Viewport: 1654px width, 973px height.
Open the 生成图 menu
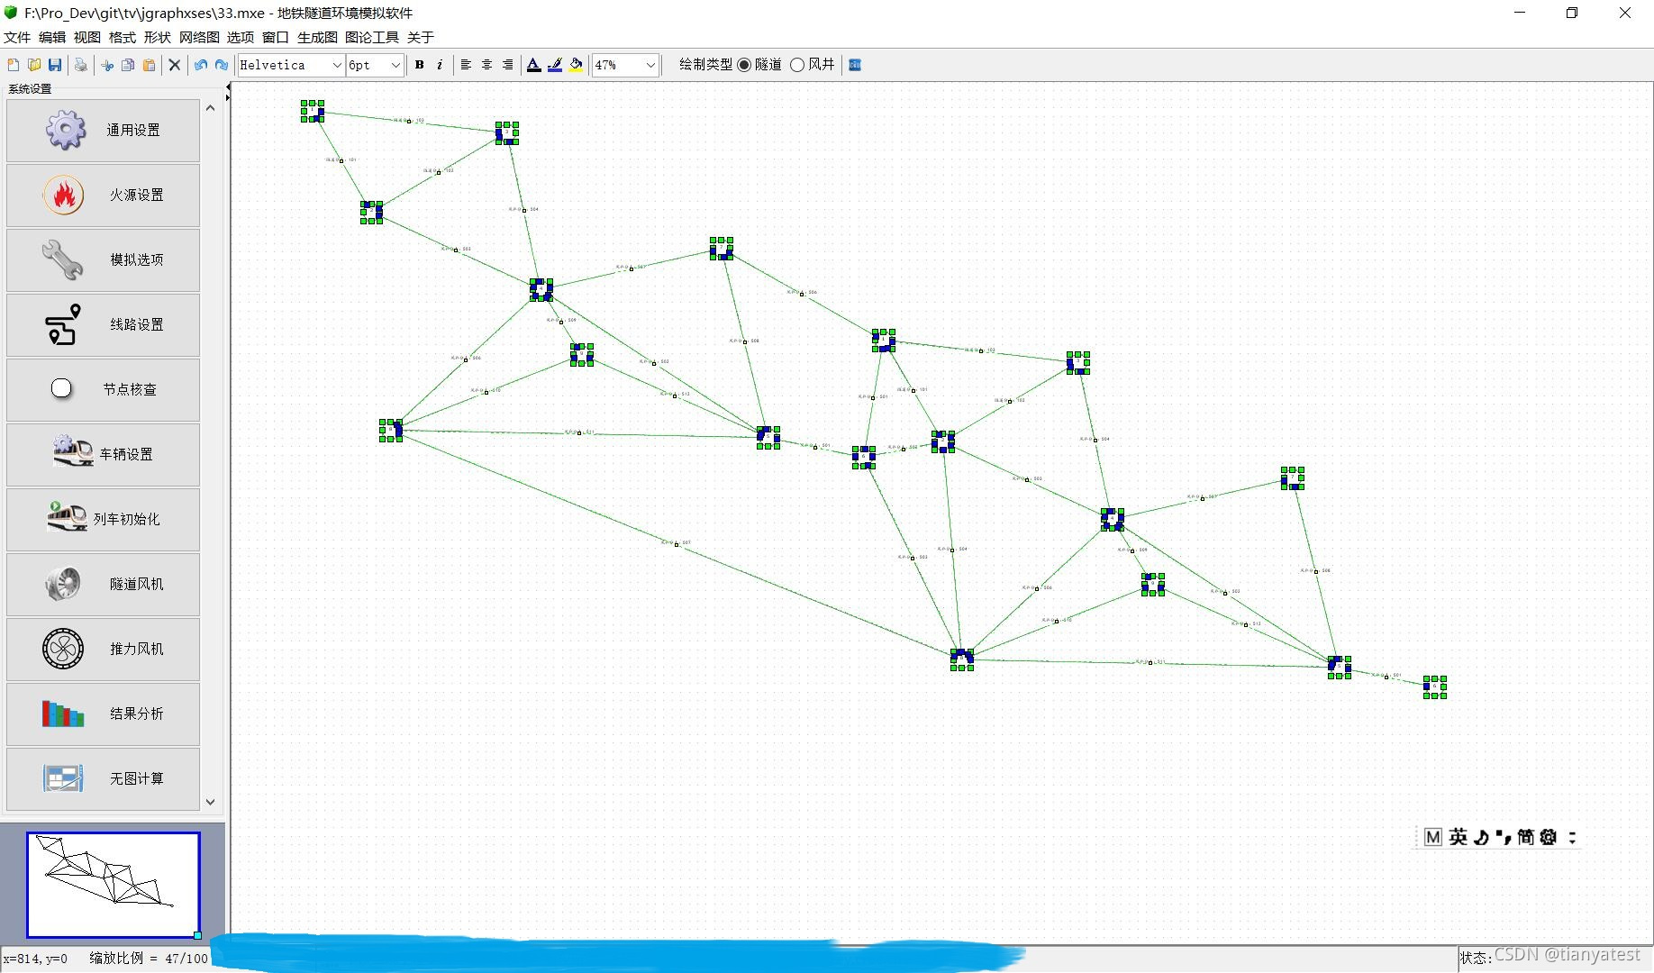coord(317,37)
